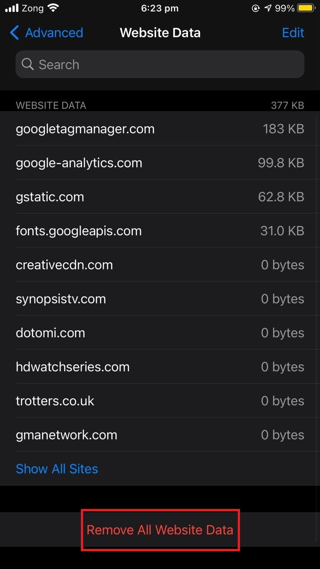
Task: Tap the battery indicator icon
Action: pyautogui.click(x=306, y=8)
